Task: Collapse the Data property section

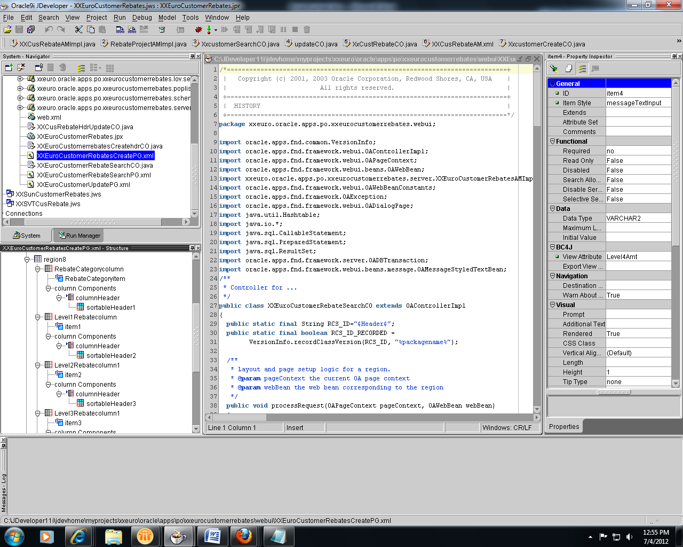Action: coord(553,208)
